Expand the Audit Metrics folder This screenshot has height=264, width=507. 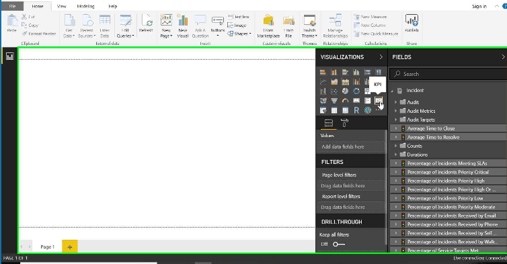395,111
